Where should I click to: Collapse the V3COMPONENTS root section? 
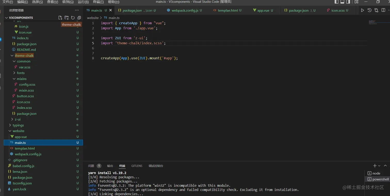point(7,18)
